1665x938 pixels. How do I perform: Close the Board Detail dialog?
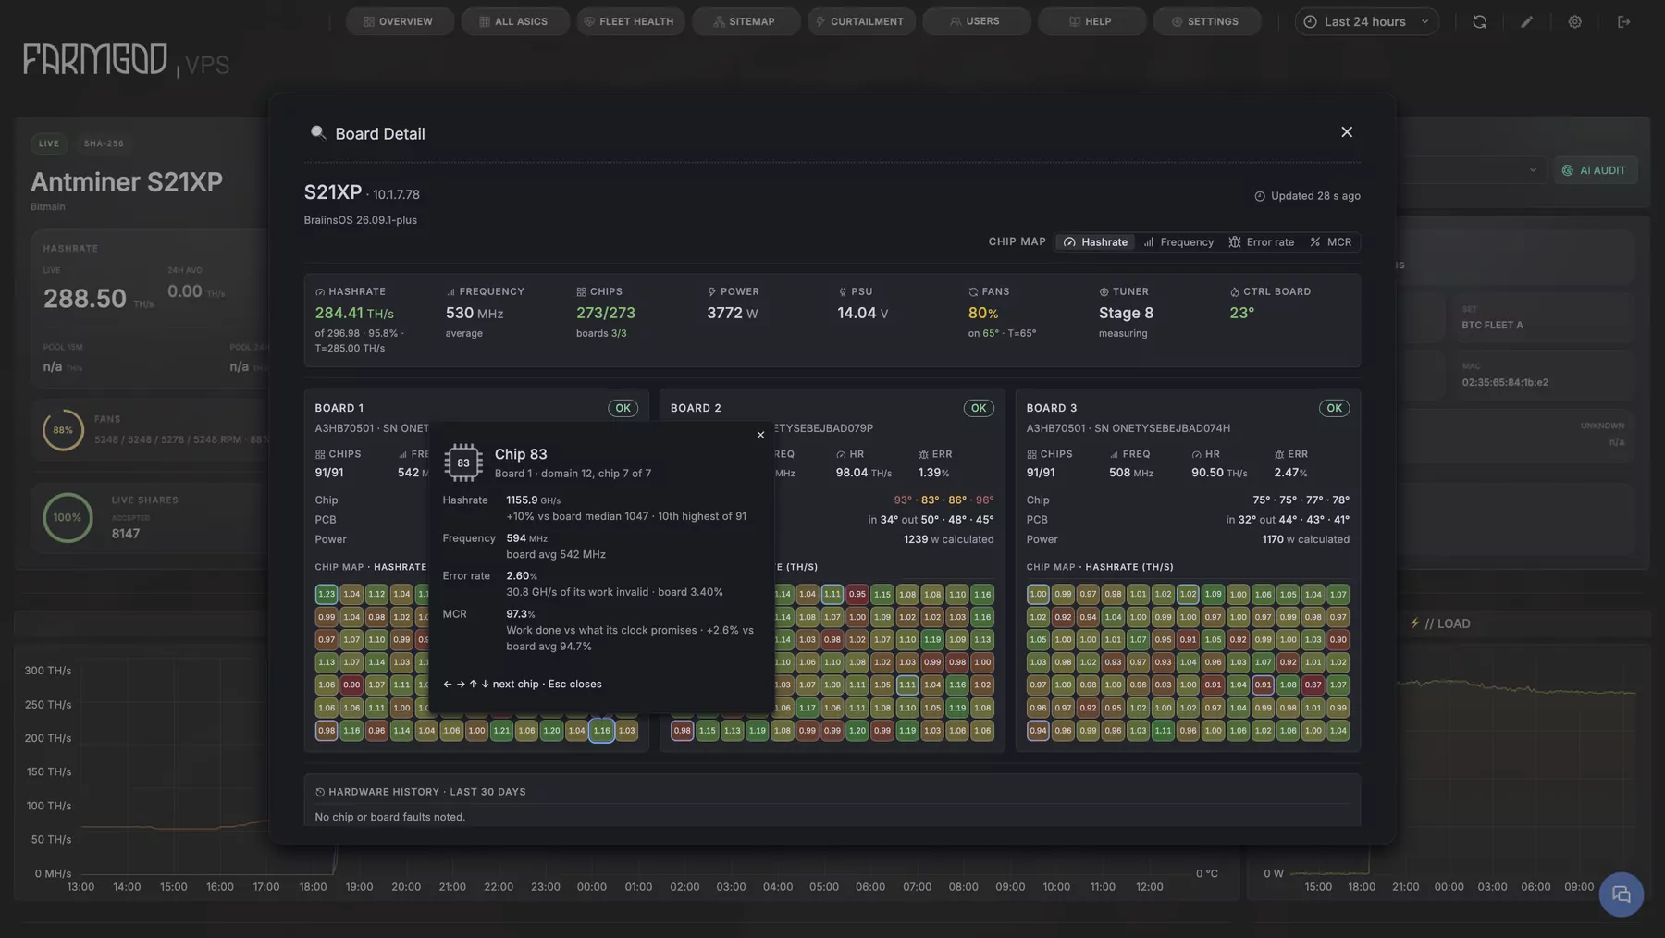point(1347,132)
